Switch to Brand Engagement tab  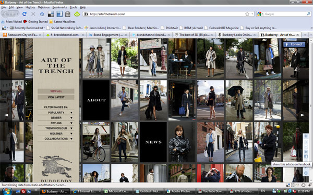108,35
